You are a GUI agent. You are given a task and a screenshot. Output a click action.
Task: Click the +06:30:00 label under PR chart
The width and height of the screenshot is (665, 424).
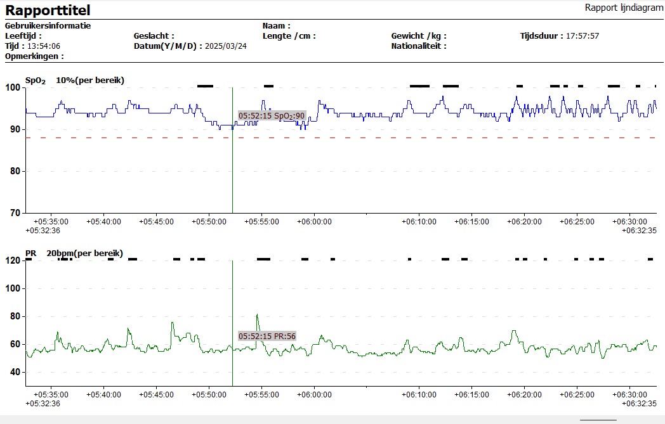(628, 394)
